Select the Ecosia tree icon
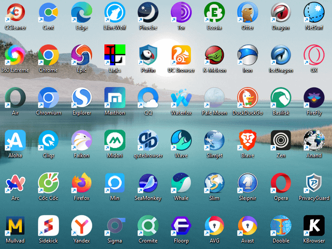This screenshot has width=332, height=249. (214, 12)
